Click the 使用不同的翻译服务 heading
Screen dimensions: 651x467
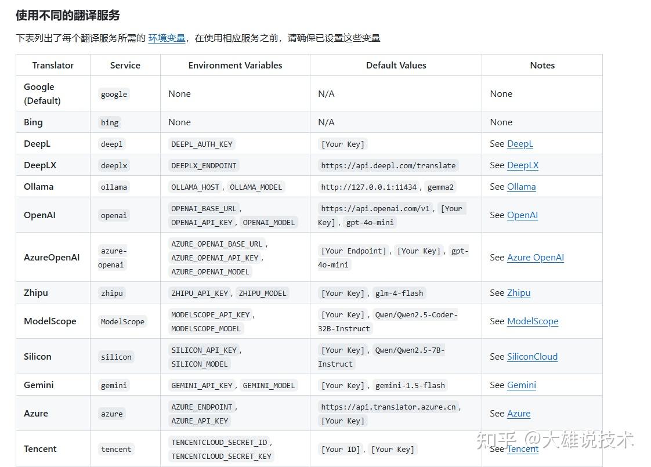pos(68,15)
